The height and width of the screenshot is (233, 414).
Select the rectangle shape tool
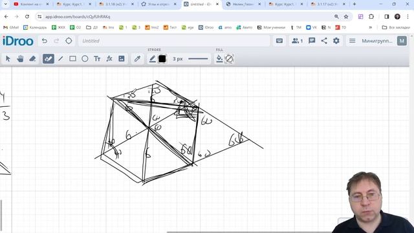[72, 59]
